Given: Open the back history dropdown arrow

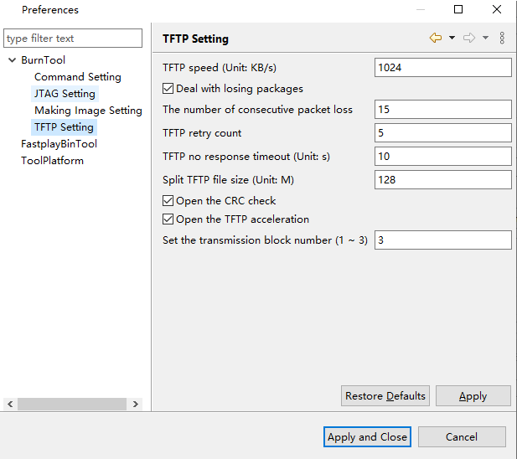Looking at the screenshot, I should (x=452, y=39).
